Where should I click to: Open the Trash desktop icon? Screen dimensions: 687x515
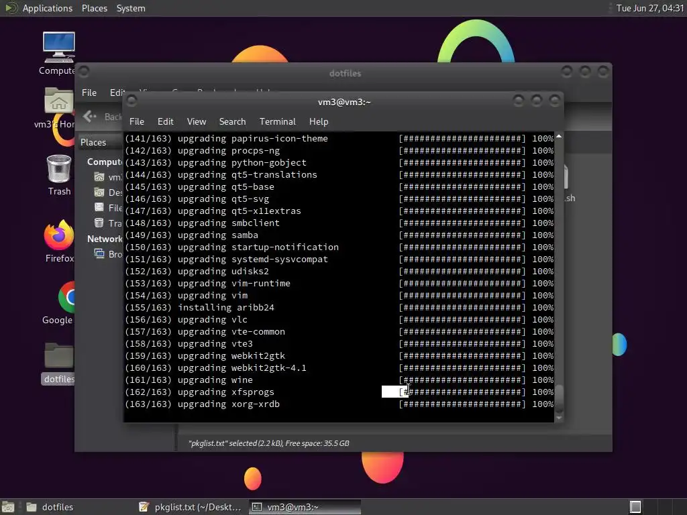[x=59, y=168]
